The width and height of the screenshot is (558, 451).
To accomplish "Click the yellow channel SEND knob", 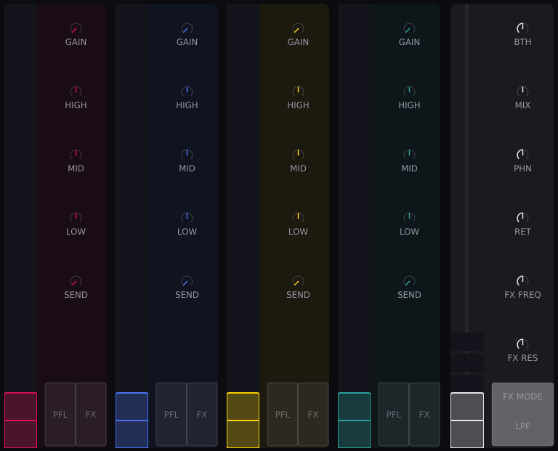I will (298, 281).
